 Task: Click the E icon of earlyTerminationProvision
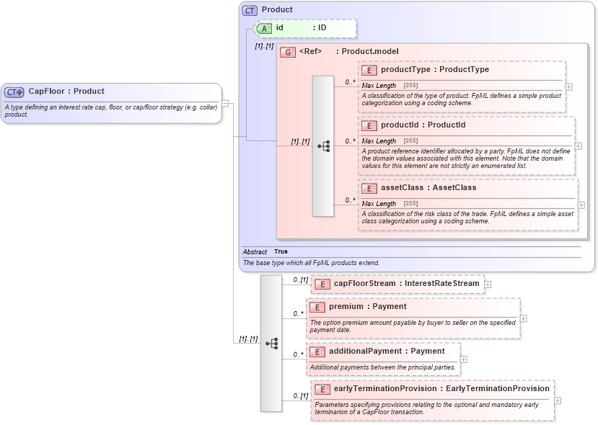[x=322, y=389]
